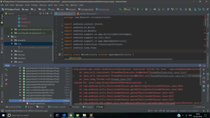Click the VCS Commit icon
Image resolution: width=210 pixels, height=118 pixels.
pos(172,9)
